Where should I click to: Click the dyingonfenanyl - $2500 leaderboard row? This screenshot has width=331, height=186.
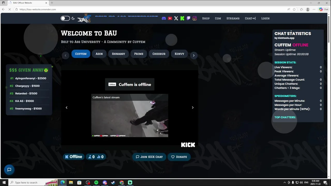point(29,78)
